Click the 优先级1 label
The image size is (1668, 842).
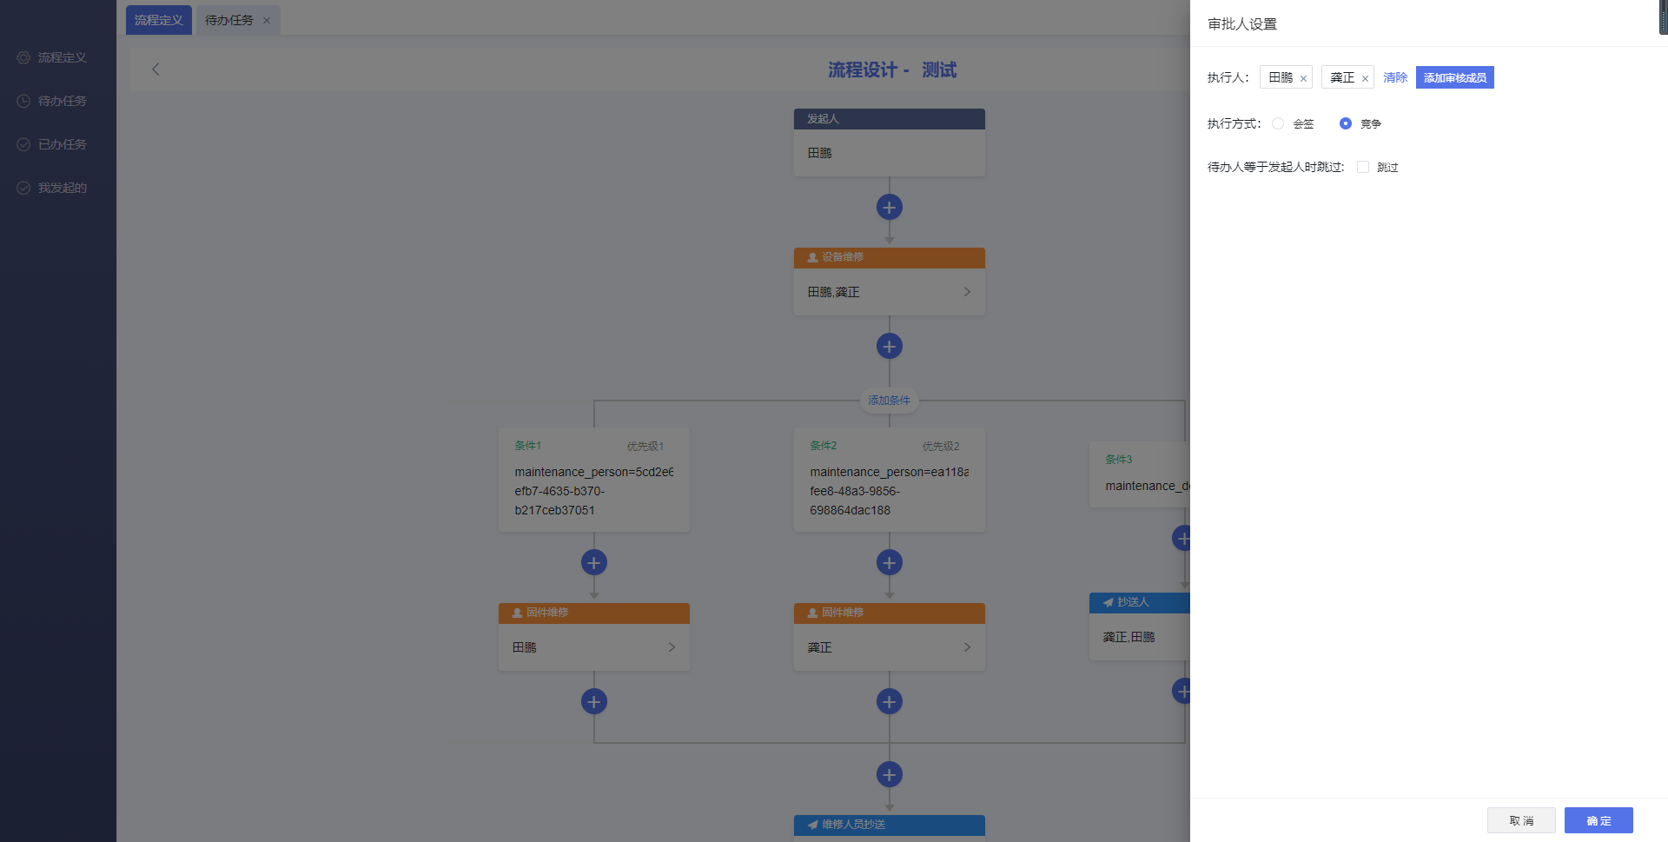click(x=645, y=447)
